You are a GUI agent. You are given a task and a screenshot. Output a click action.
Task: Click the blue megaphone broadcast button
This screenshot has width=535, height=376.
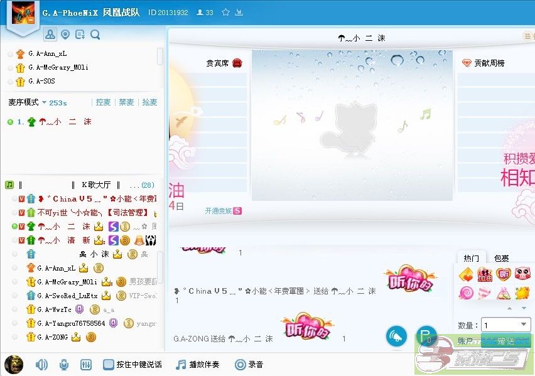(x=396, y=336)
